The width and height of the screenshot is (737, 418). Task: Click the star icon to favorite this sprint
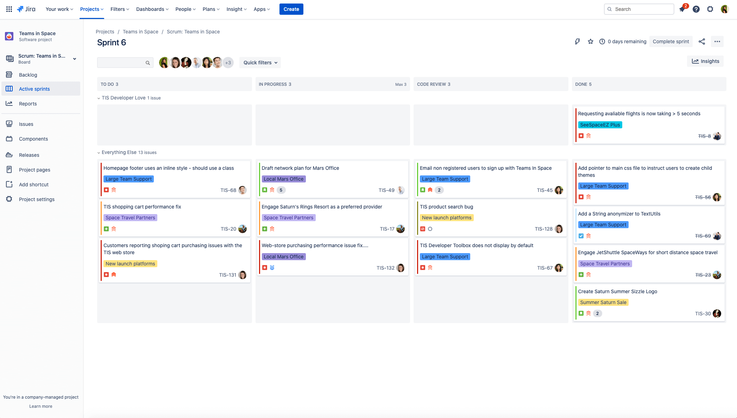pos(590,41)
